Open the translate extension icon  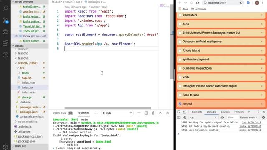tap(249, 3)
